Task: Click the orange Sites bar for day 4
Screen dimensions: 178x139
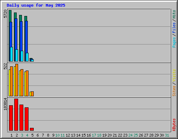Action: pos(27,83)
